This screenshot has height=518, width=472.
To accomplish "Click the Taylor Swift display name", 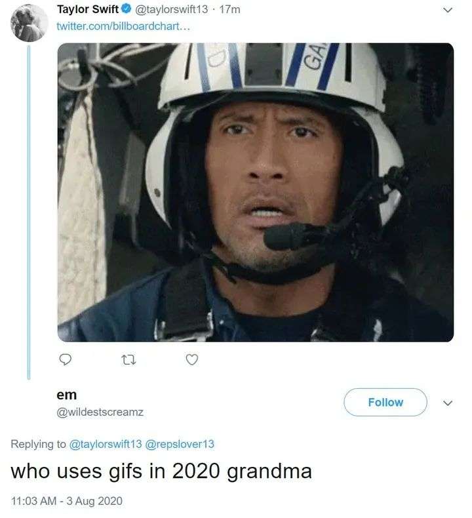I will click(88, 9).
